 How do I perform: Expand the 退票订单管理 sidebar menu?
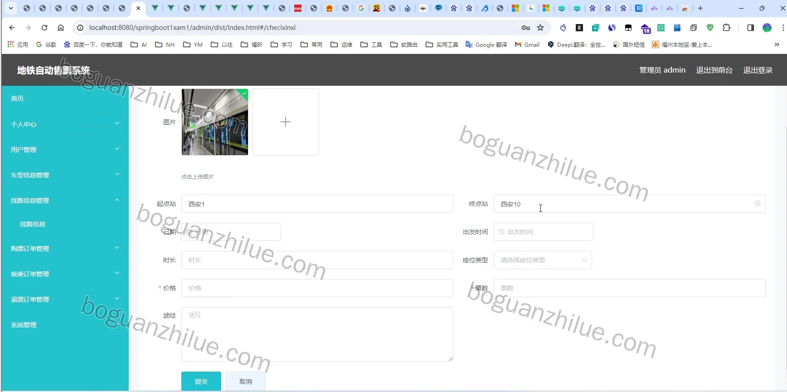pyautogui.click(x=65, y=299)
